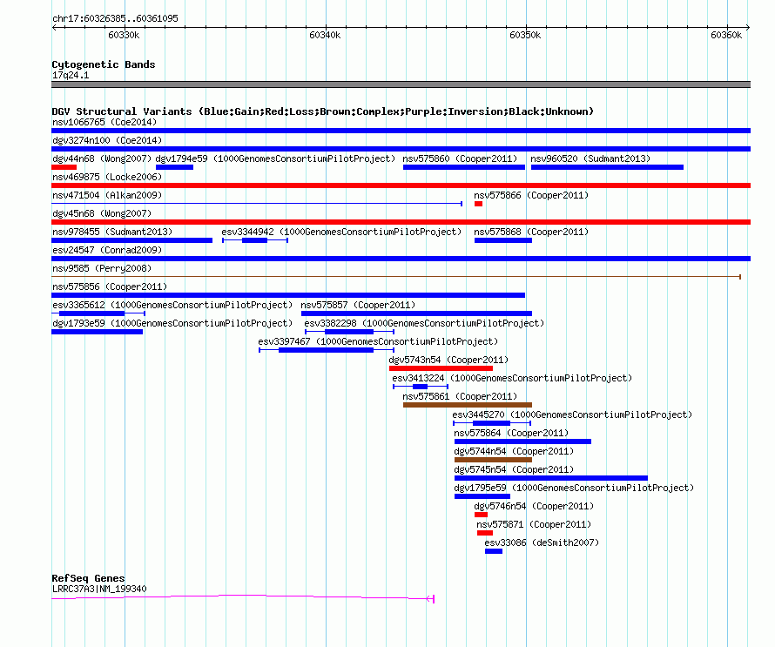Open nsv960520 (Sudmant2013) label
Viewport: 775px width, 647px height.
pyautogui.click(x=590, y=158)
